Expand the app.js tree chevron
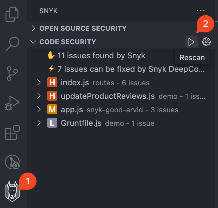The height and width of the screenshot is (208, 218). coord(39,110)
